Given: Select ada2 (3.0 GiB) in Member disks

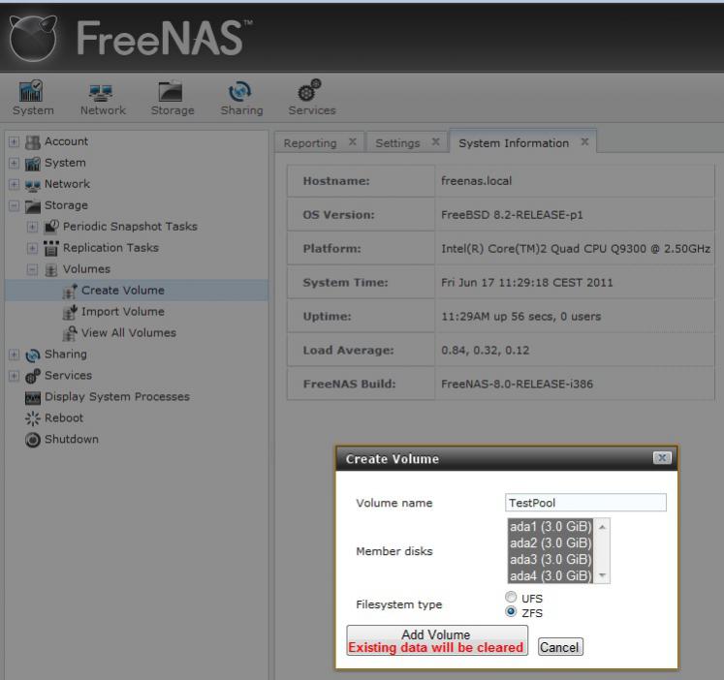Looking at the screenshot, I should tap(551, 543).
